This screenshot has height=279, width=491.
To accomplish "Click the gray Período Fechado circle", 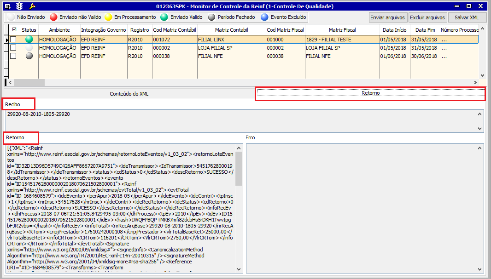I will [x=212, y=17].
